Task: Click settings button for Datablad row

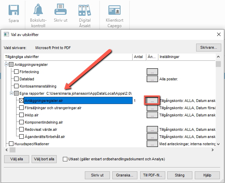Action: [152, 79]
